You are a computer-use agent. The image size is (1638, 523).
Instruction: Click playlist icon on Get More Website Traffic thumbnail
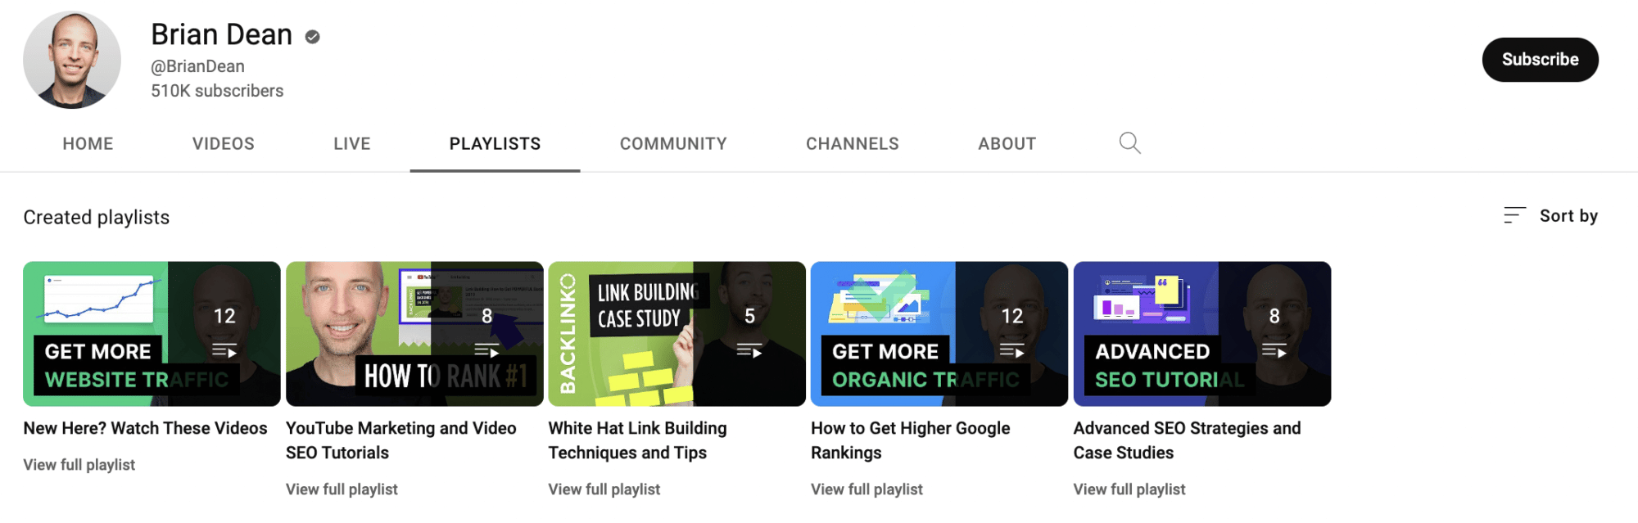(224, 351)
